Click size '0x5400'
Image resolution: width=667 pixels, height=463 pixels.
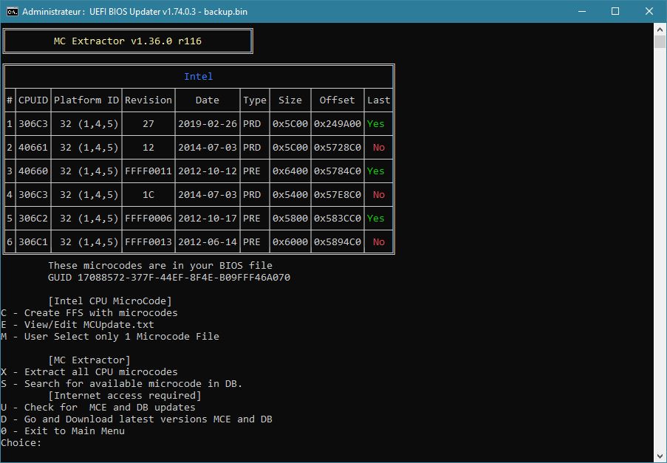[x=290, y=195]
